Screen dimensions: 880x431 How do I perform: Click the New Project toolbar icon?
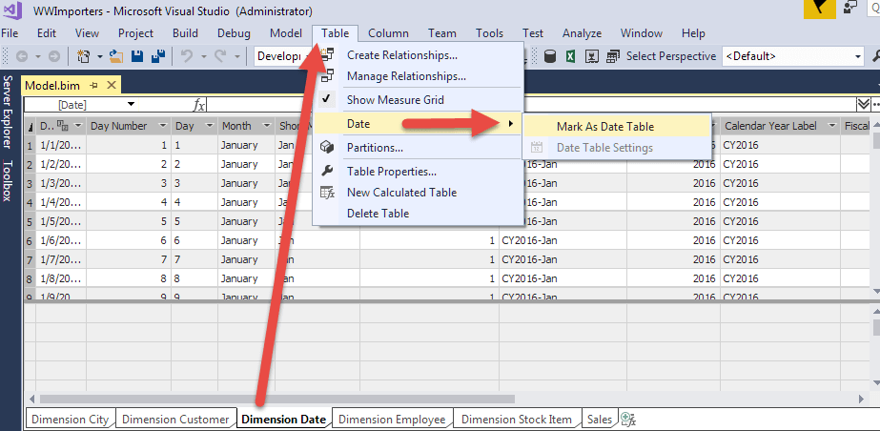pos(84,56)
